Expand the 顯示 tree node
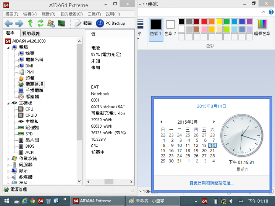This screenshot has height=206, width=275. pos(8,171)
